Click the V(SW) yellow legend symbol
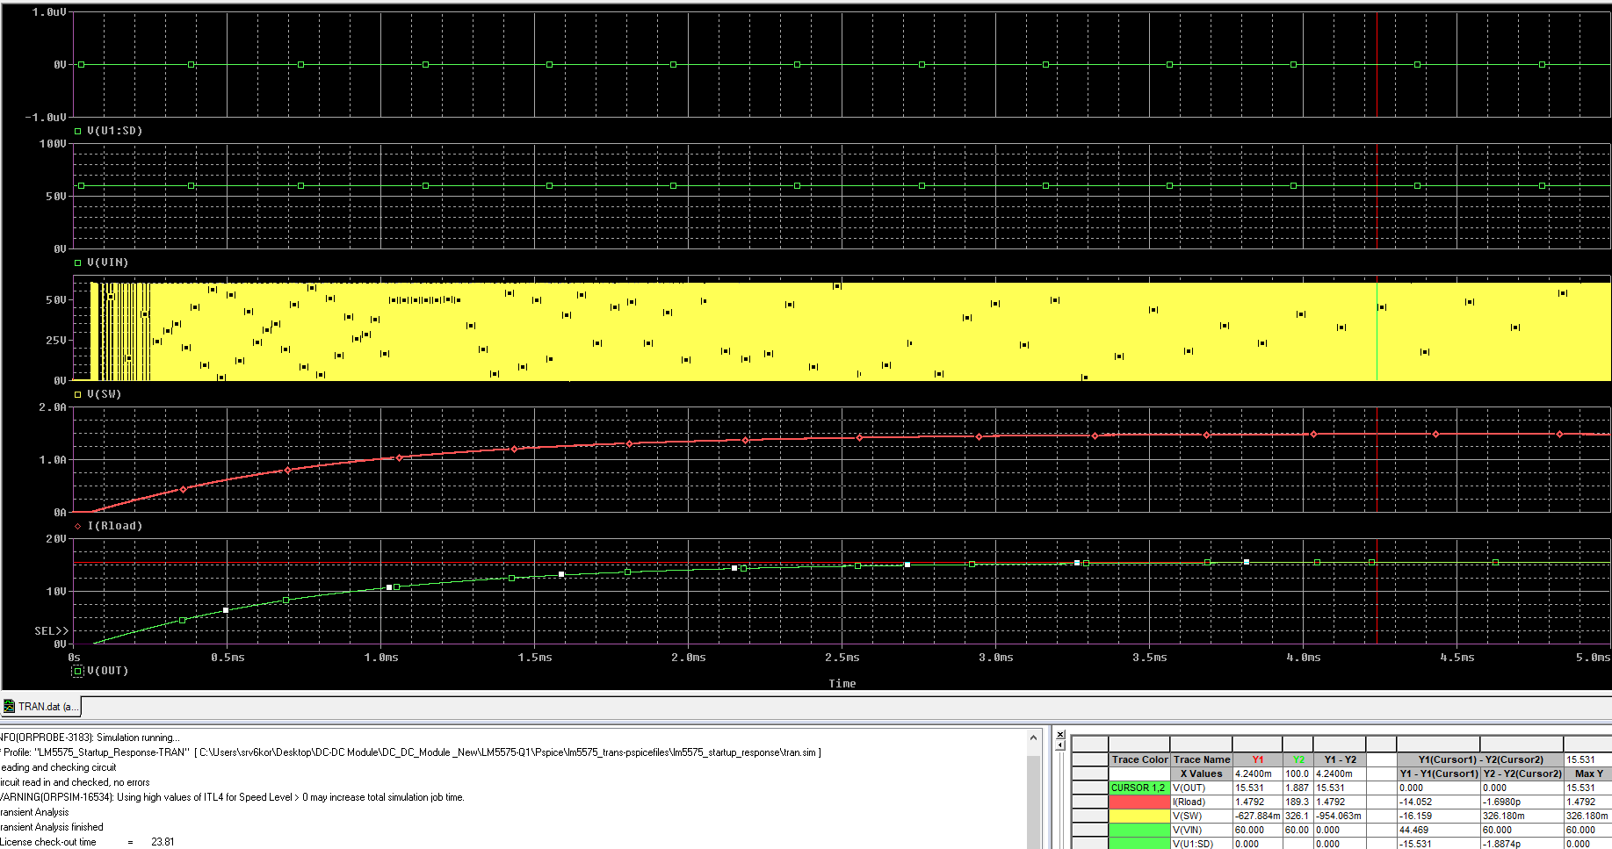The image size is (1612, 849). coord(78,394)
